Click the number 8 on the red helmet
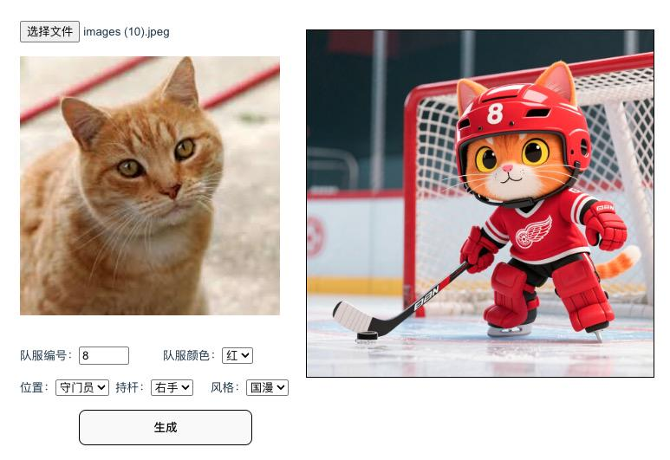Image resolution: width=670 pixels, height=460 pixels. (x=494, y=113)
